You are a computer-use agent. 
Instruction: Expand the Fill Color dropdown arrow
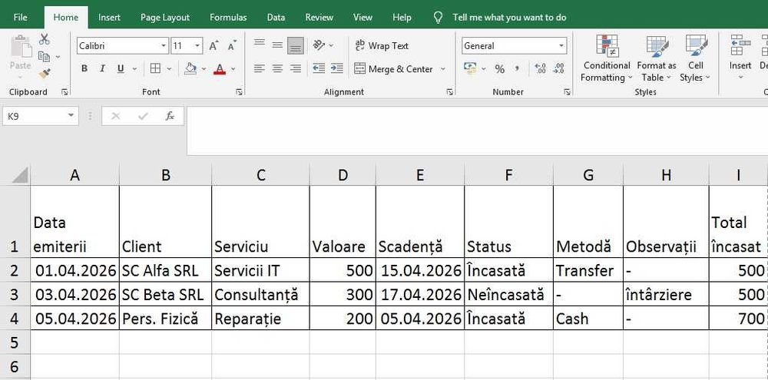click(204, 68)
